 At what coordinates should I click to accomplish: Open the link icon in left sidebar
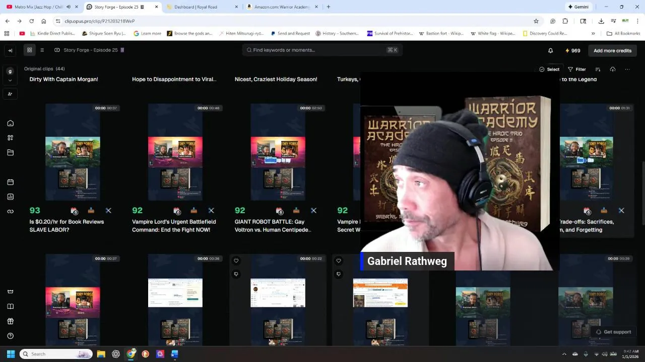click(x=10, y=211)
